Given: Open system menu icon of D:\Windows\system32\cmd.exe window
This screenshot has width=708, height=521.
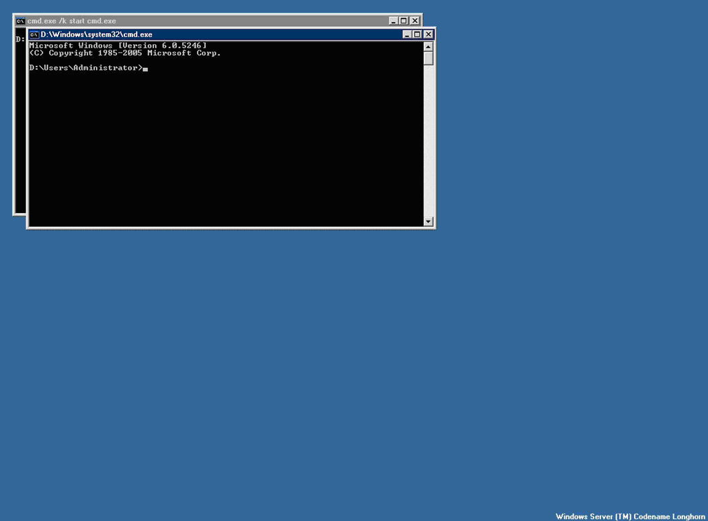Looking at the screenshot, I should [x=34, y=34].
